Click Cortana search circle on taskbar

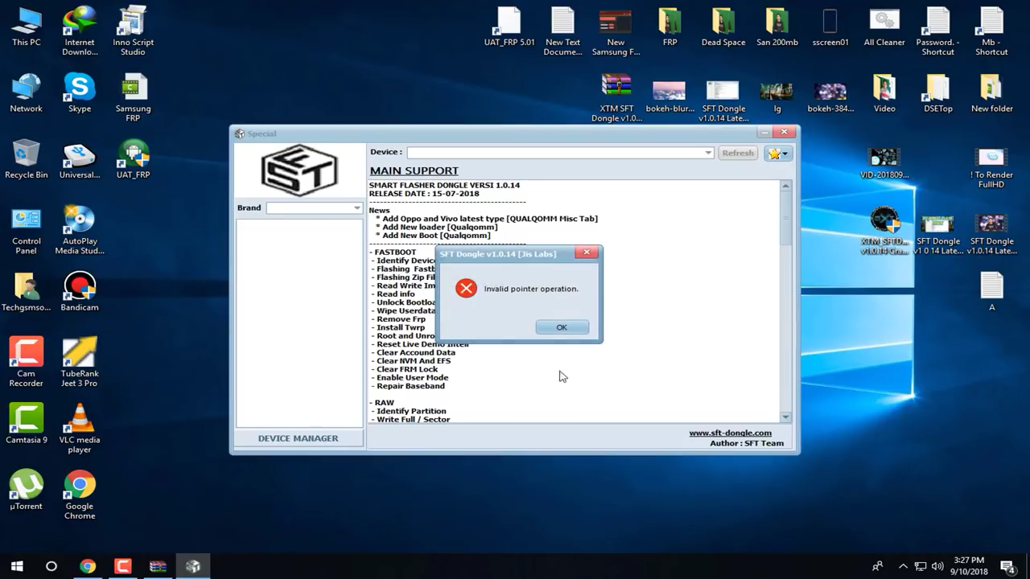(x=51, y=566)
